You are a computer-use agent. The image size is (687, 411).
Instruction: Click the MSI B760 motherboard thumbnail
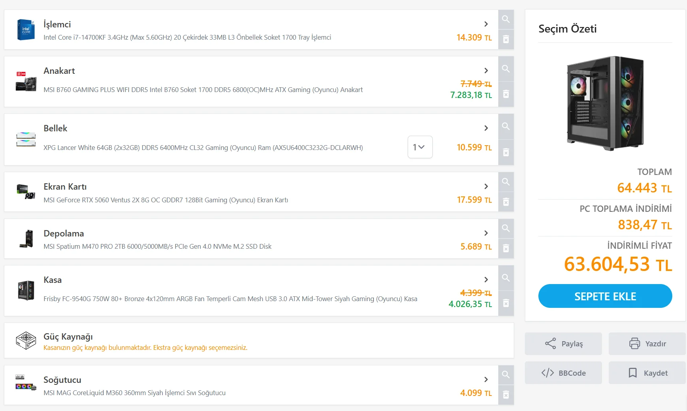(x=26, y=81)
